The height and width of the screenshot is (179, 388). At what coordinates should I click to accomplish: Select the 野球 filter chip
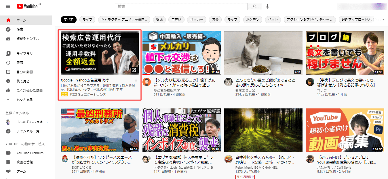coord(159,20)
